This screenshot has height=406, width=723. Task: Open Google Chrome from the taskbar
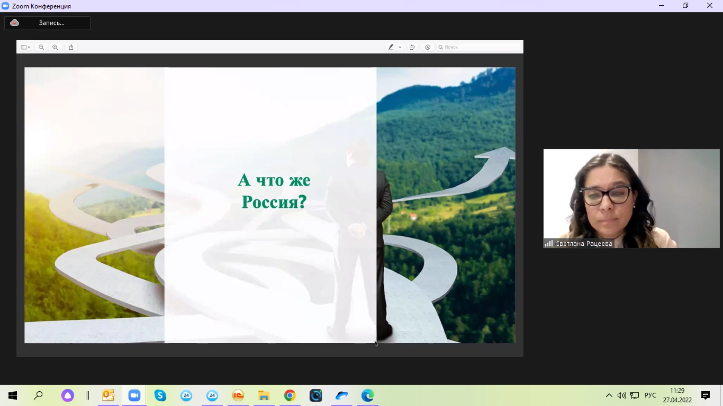[290, 395]
